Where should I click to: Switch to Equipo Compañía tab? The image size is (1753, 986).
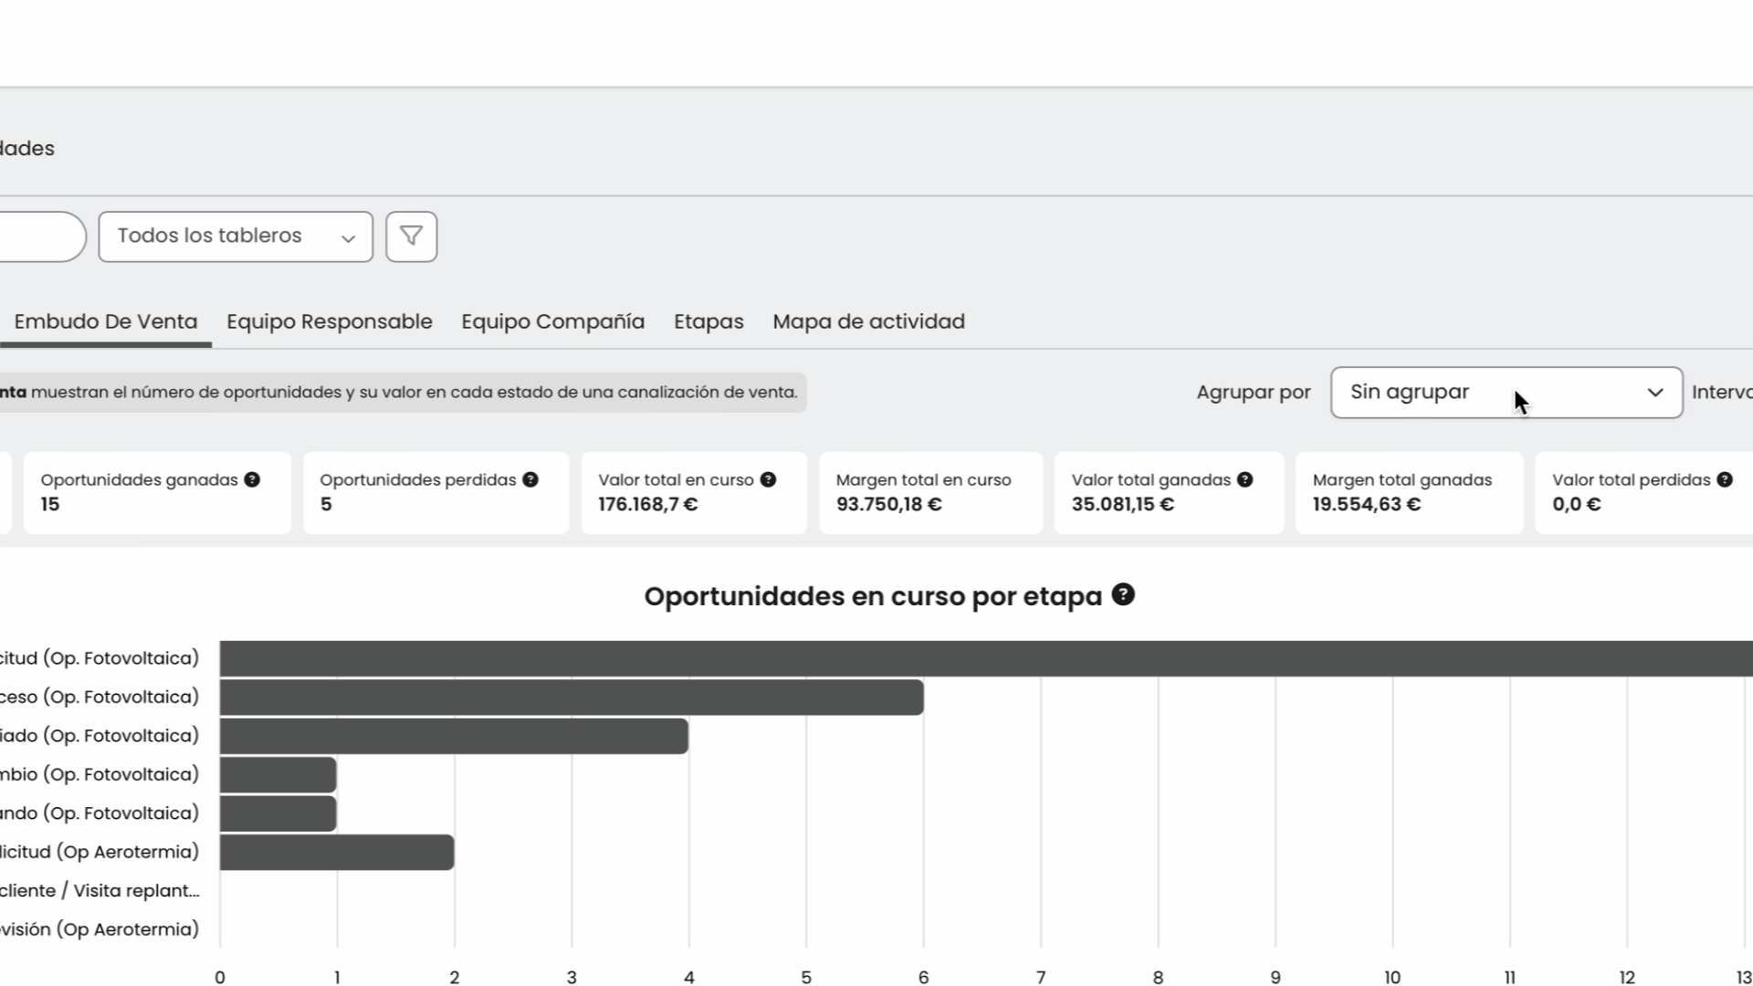pos(553,321)
